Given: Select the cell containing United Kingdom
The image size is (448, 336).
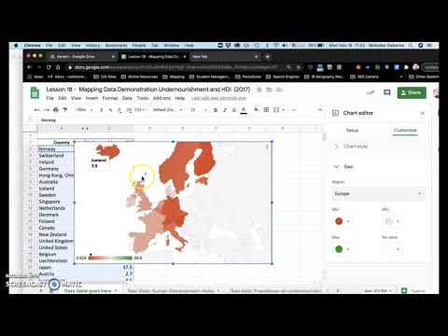Looking at the screenshot, I should tap(56, 241).
